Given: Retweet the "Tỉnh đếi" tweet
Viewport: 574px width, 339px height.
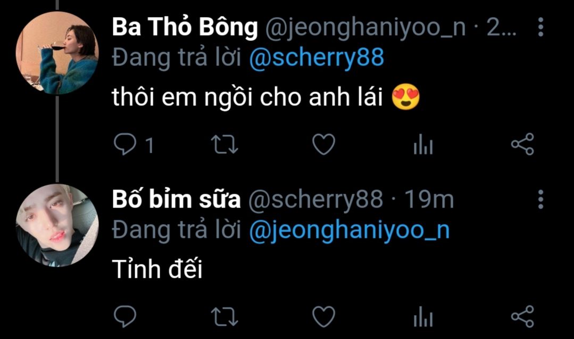Looking at the screenshot, I should pyautogui.click(x=224, y=316).
